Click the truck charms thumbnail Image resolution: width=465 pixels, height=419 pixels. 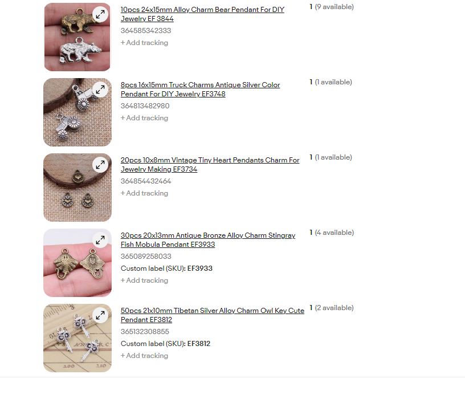[77, 112]
